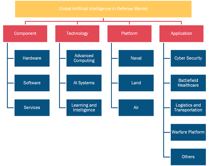Image resolution: width=209 pixels, height=166 pixels.
Task: Pick the Land platform box
Action: [136, 83]
